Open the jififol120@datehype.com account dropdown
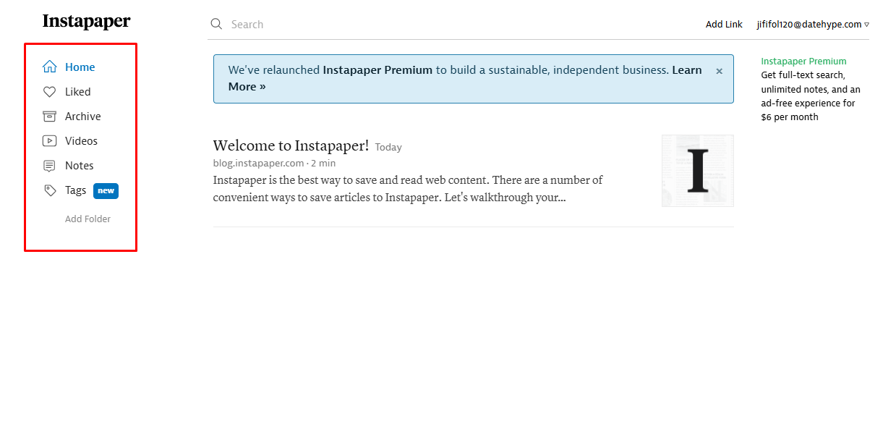 813,25
